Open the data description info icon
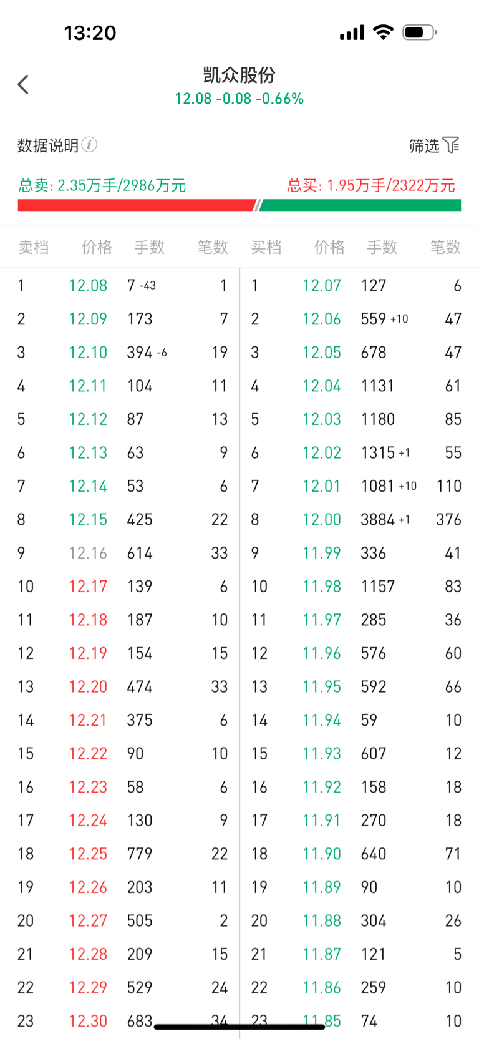 pos(90,145)
